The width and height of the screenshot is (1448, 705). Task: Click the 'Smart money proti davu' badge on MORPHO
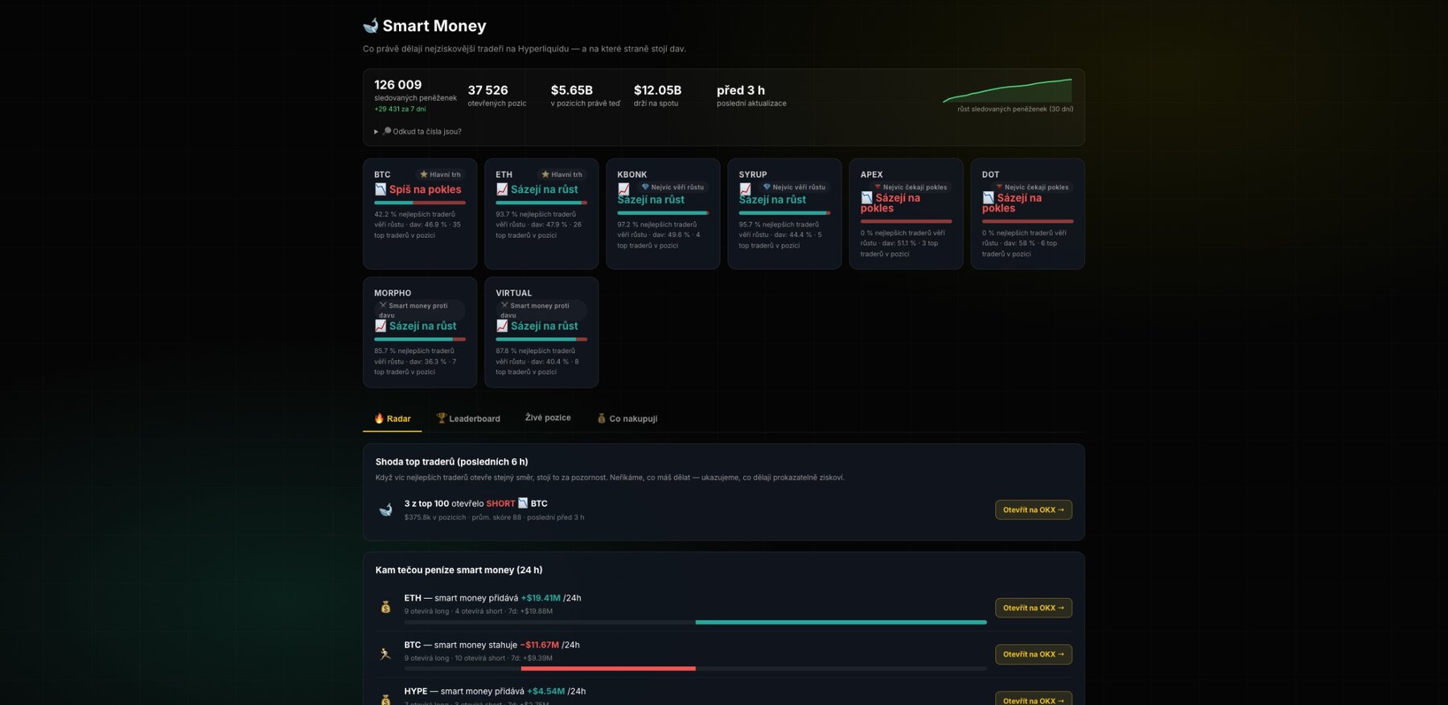pos(420,309)
